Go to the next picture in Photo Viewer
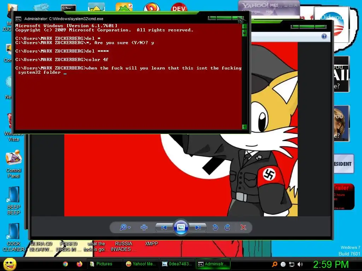The image size is (362, 271). pyautogui.click(x=198, y=228)
